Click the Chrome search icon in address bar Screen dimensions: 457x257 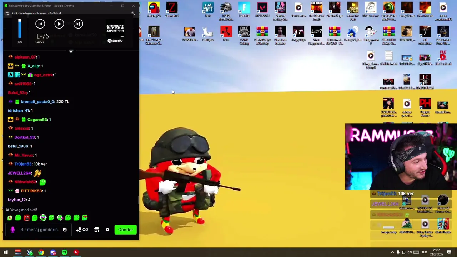click(133, 13)
